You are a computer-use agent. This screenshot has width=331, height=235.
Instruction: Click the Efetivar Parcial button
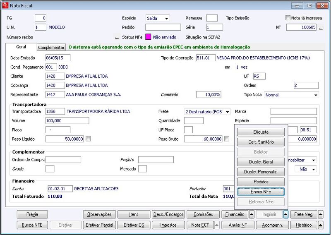pos(99,225)
